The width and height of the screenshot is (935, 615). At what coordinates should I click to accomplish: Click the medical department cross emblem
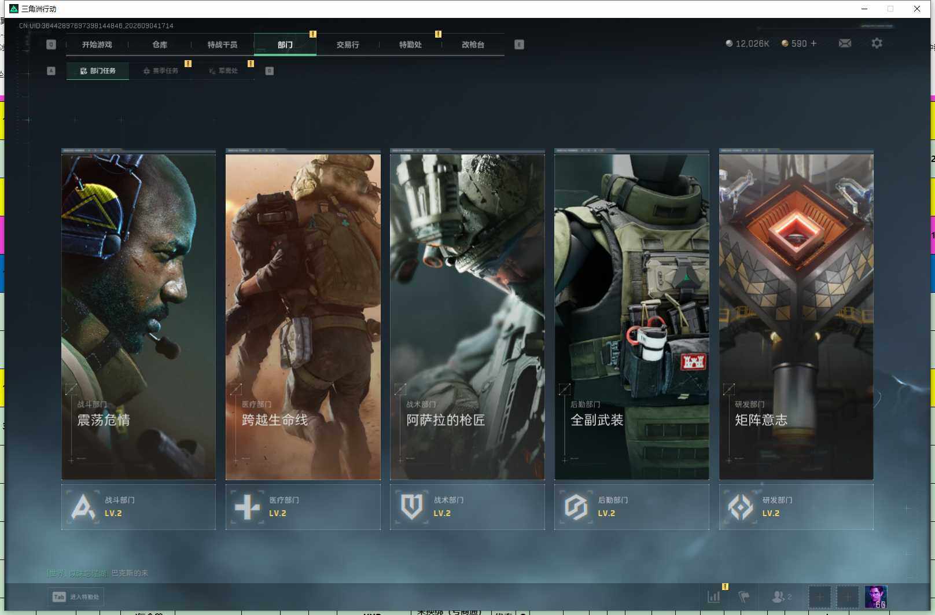click(247, 507)
